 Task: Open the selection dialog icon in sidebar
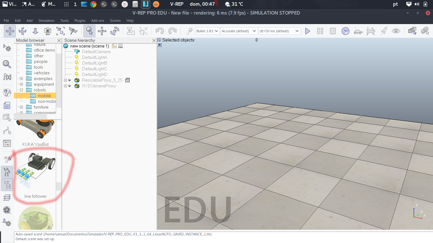7,143
